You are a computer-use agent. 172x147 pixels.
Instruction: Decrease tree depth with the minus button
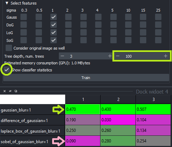click(62, 56)
